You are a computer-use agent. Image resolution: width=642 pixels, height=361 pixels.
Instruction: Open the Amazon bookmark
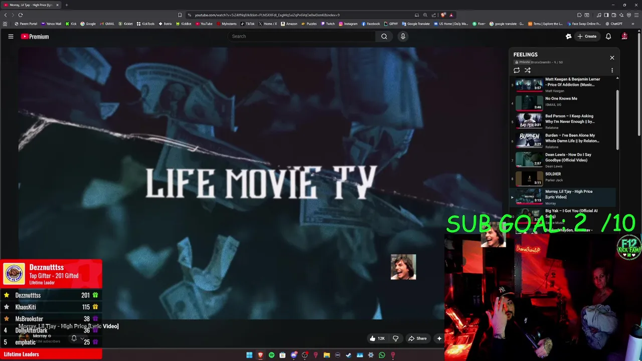click(x=289, y=24)
